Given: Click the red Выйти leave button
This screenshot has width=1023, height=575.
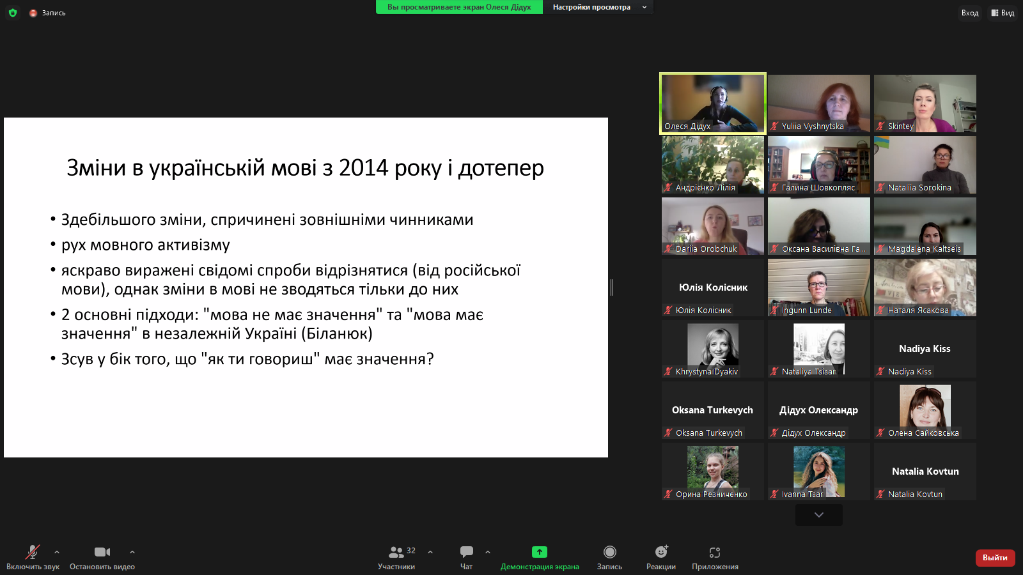Looking at the screenshot, I should point(995,558).
